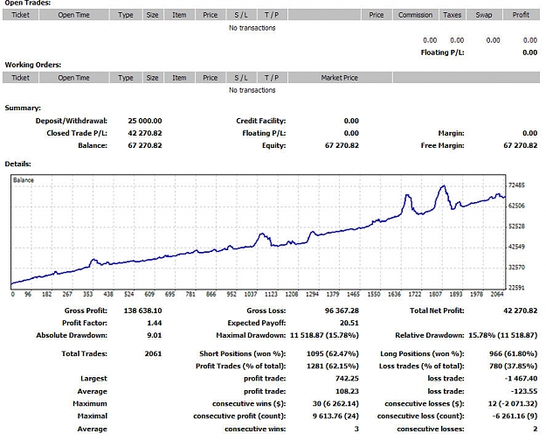
Task: Click the Profit column header
Action: [521, 15]
